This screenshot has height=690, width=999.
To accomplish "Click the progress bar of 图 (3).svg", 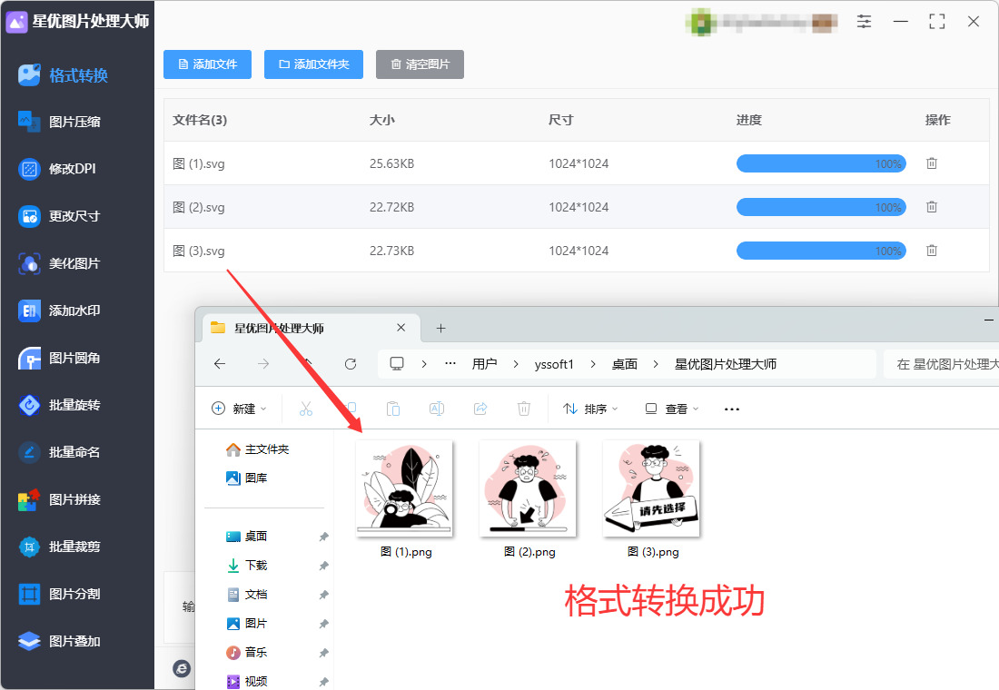I will pos(821,251).
